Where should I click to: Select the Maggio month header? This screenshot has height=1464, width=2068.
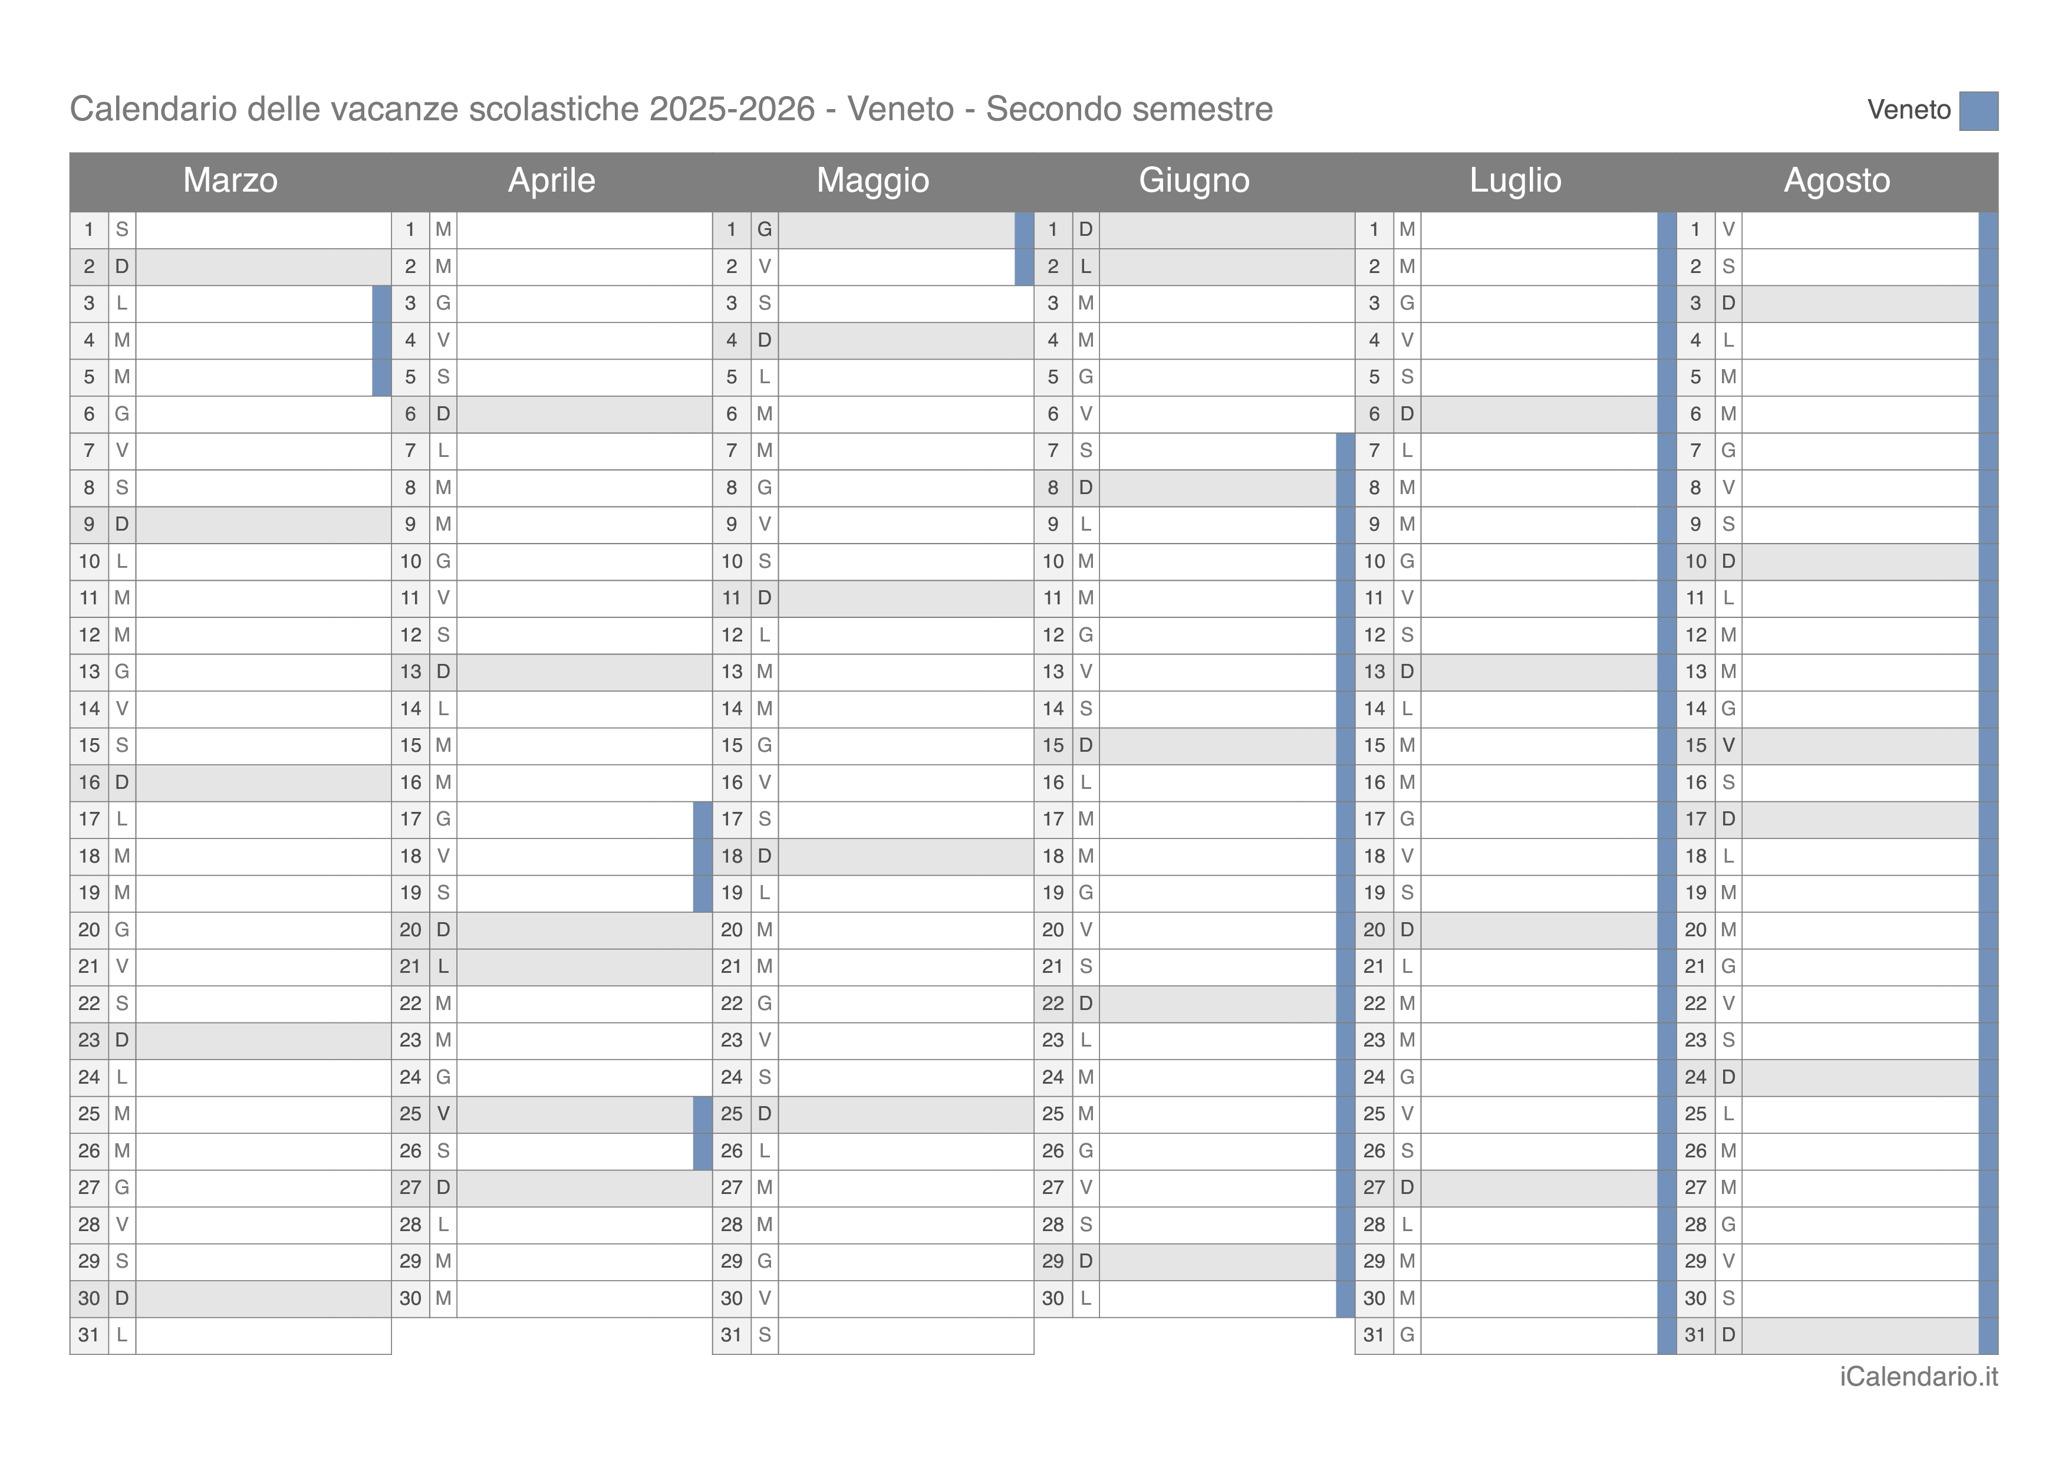[x=872, y=180]
